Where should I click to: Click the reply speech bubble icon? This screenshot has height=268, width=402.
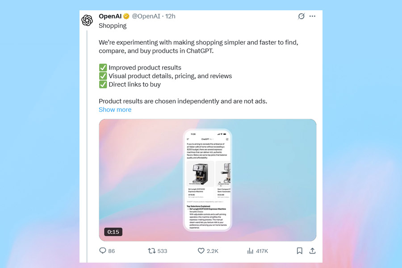pyautogui.click(x=103, y=251)
